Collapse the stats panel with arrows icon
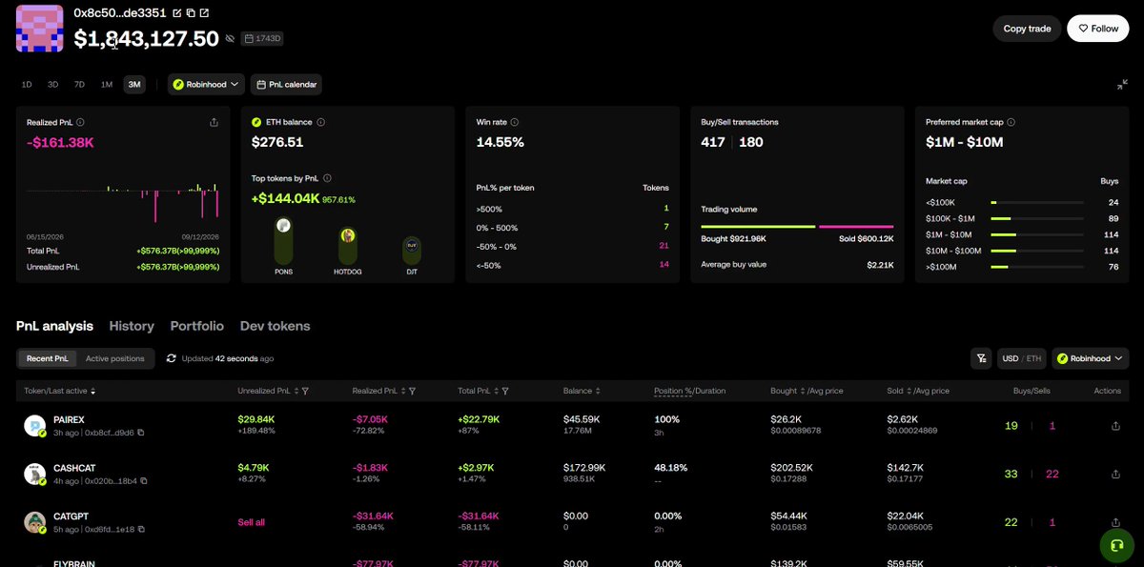Viewport: 1144px width, 567px height. click(1122, 85)
